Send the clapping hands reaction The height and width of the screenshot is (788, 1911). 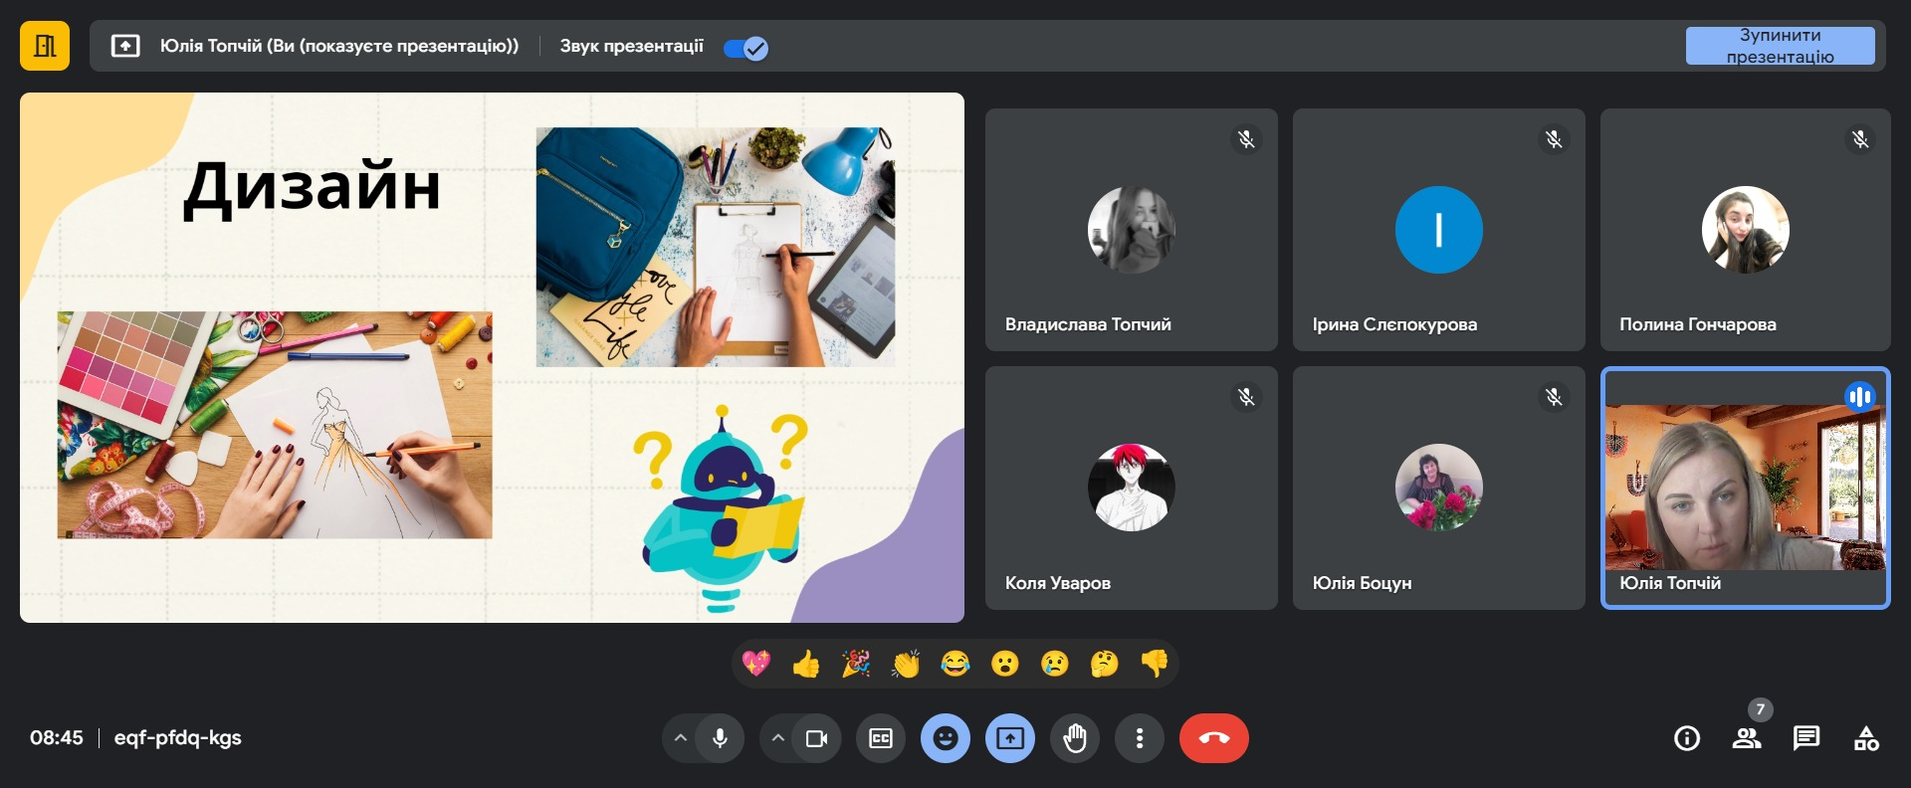click(x=906, y=664)
